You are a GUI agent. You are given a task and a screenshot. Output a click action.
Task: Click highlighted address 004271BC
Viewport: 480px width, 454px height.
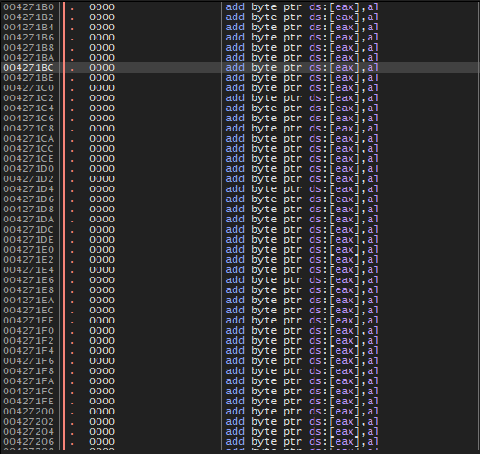pos(29,68)
